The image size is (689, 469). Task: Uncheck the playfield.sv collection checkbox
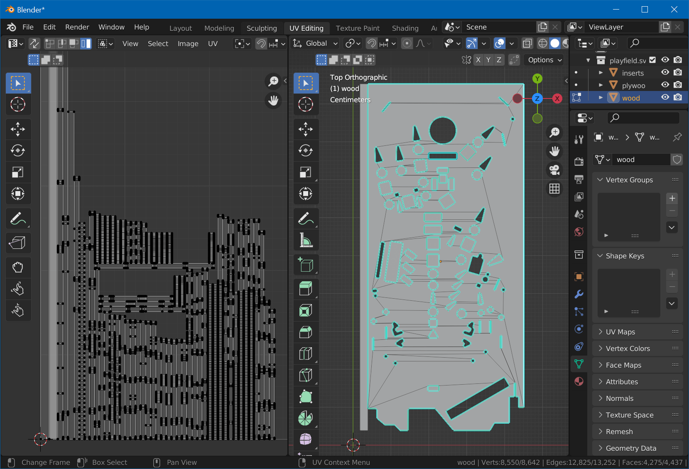pos(652,60)
